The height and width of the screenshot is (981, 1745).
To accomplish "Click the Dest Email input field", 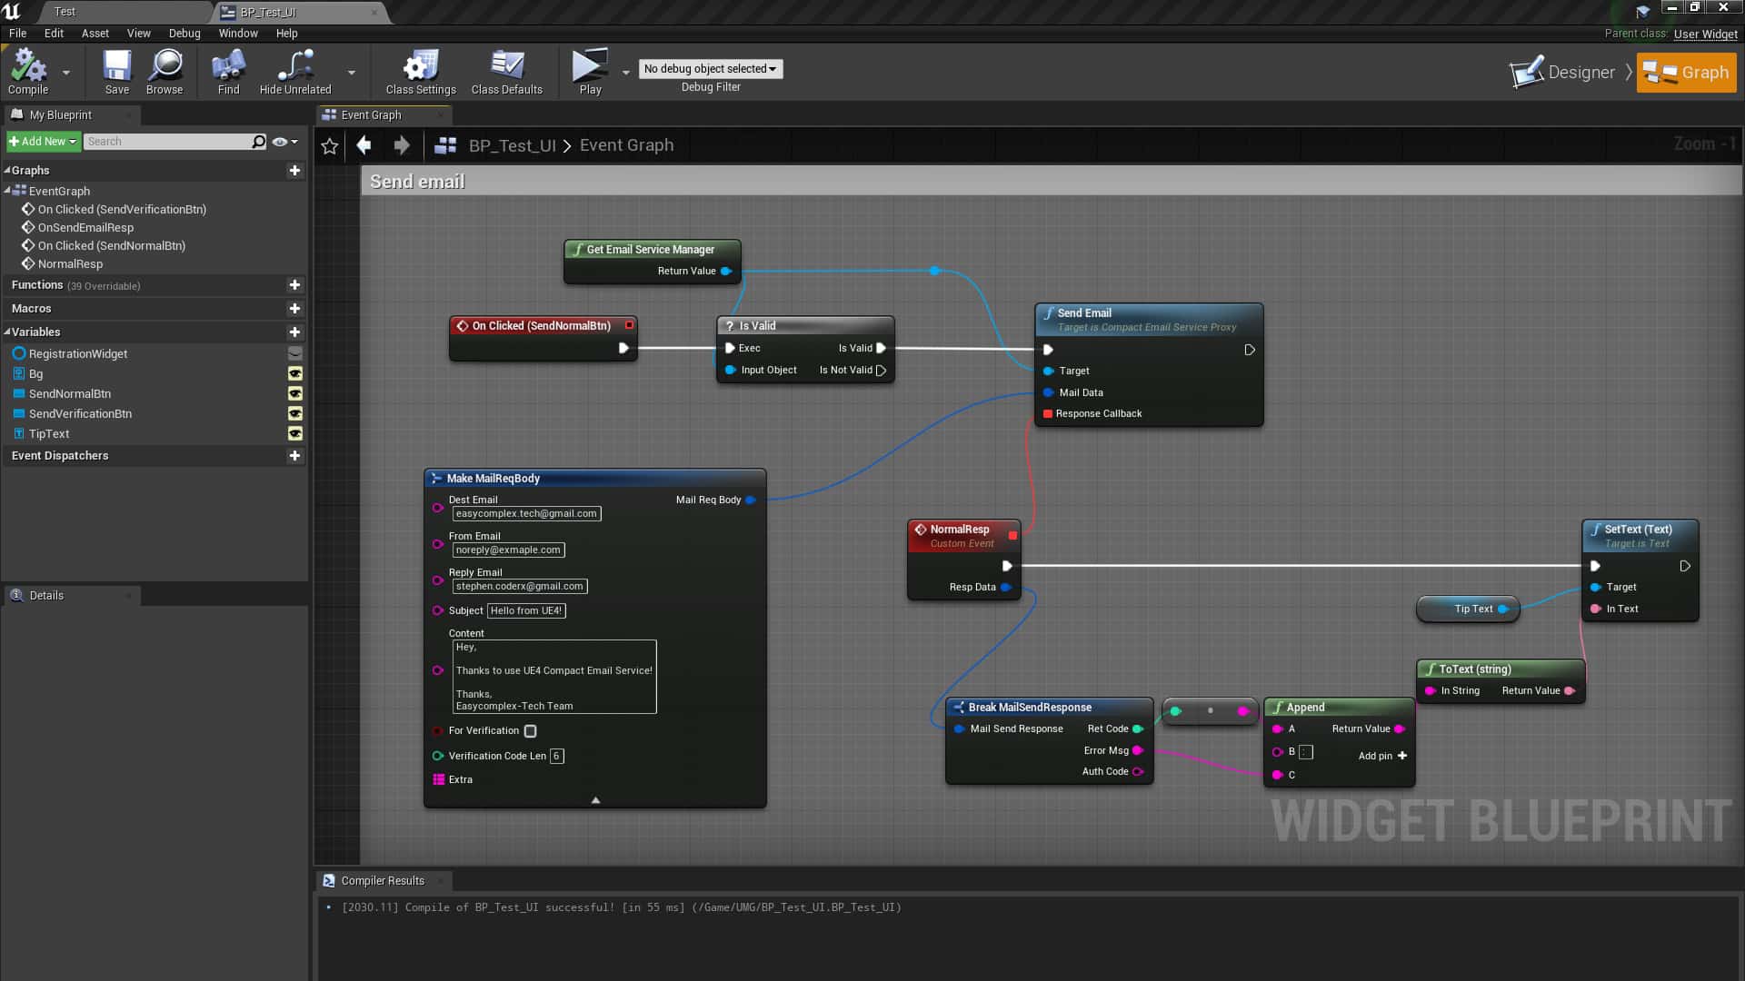I will [x=526, y=514].
